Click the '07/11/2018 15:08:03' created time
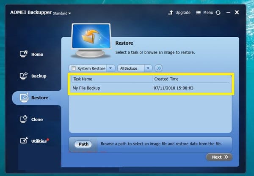The height and width of the screenshot is (176, 254). [x=174, y=88]
